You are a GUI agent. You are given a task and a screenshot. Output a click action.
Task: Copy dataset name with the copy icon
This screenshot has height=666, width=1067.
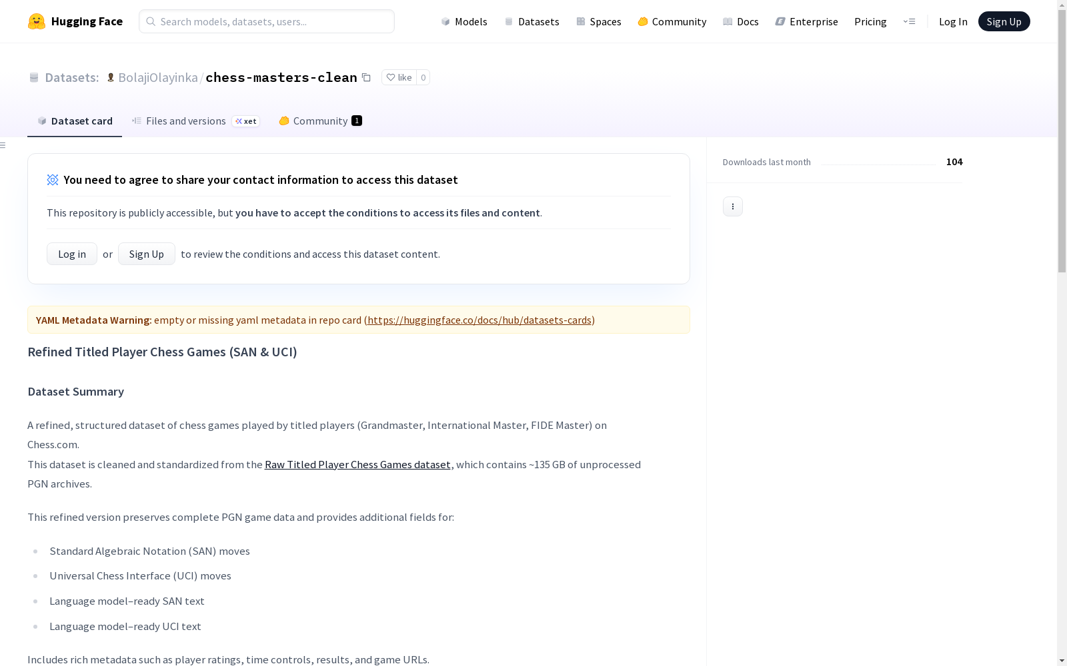[x=366, y=77]
